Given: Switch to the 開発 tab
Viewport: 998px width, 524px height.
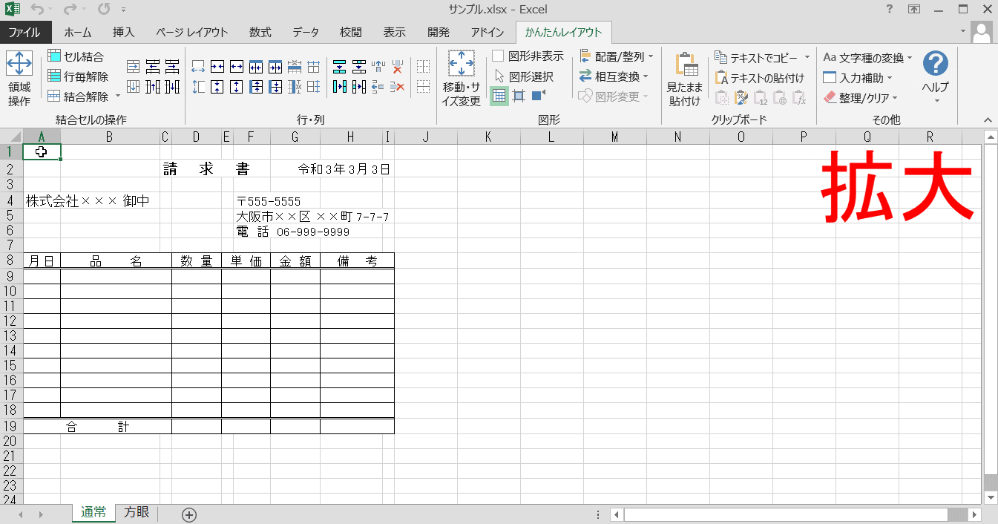Looking at the screenshot, I should pos(439,32).
